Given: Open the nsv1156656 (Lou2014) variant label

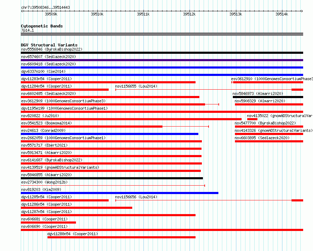Looking at the screenshot, I should click(x=136, y=197).
